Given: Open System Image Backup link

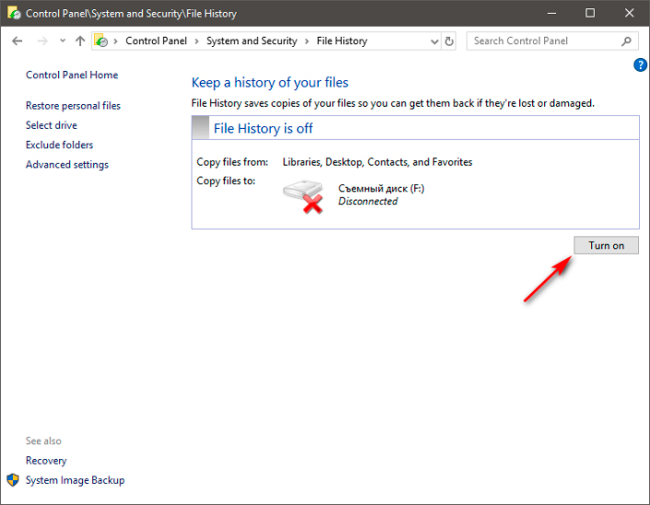Looking at the screenshot, I should pyautogui.click(x=75, y=480).
